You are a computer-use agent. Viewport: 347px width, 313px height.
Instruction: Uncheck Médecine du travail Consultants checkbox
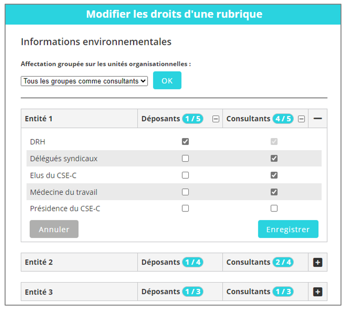[274, 192]
